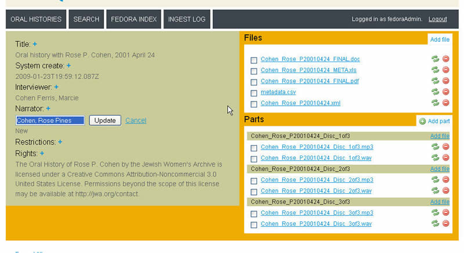Image resolution: width=464 pixels, height=253 pixels.
Task: Click Add file for Disc_2of3 part
Action: (x=440, y=169)
